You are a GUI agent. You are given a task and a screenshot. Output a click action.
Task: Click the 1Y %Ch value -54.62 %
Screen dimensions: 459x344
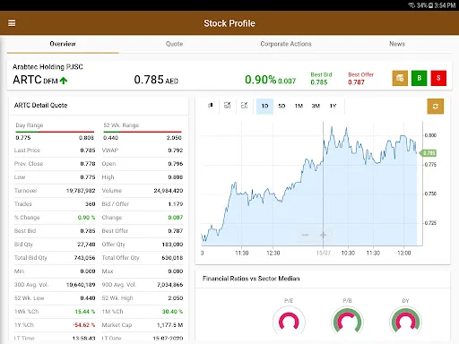[84, 325]
